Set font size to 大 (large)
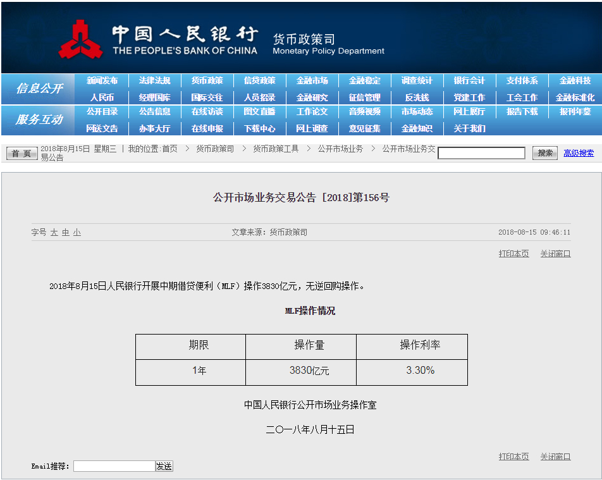The height and width of the screenshot is (480, 602). tap(54, 233)
